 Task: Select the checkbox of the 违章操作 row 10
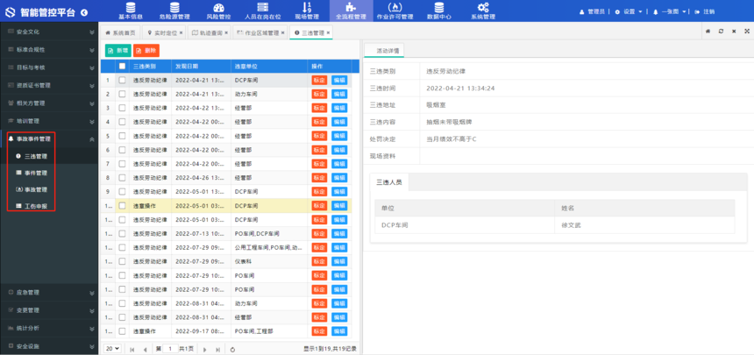click(122, 206)
